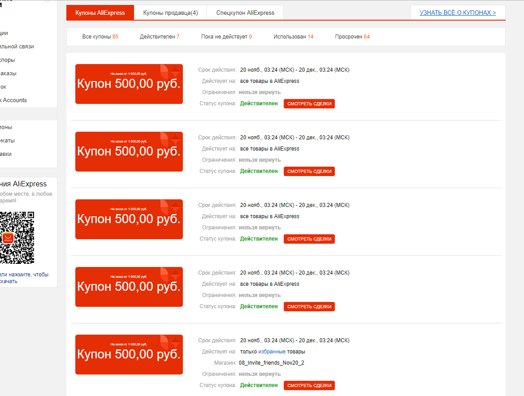Image resolution: width=524 pixels, height=396 pixels.
Task: Click the AliExpress logo inside QR code
Action: 8,238
